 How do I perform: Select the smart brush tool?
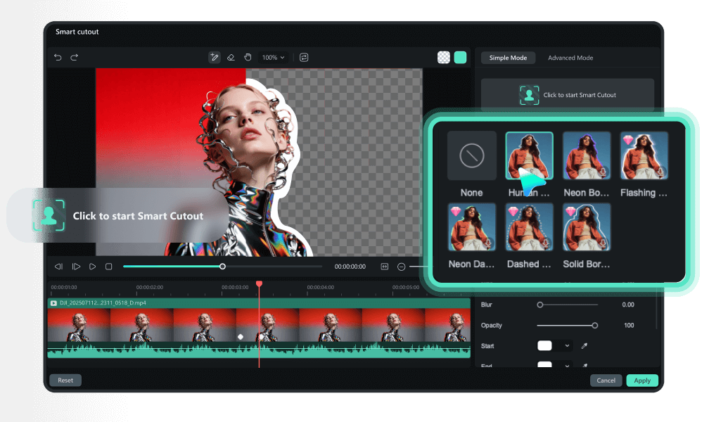pos(215,58)
